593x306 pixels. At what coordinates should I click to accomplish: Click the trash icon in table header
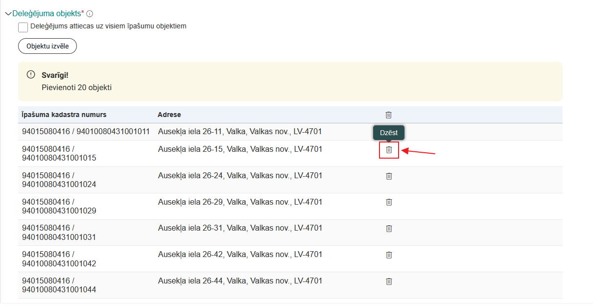[x=388, y=115]
